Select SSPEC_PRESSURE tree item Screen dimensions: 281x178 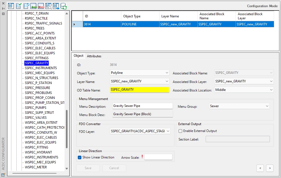pos(37,88)
